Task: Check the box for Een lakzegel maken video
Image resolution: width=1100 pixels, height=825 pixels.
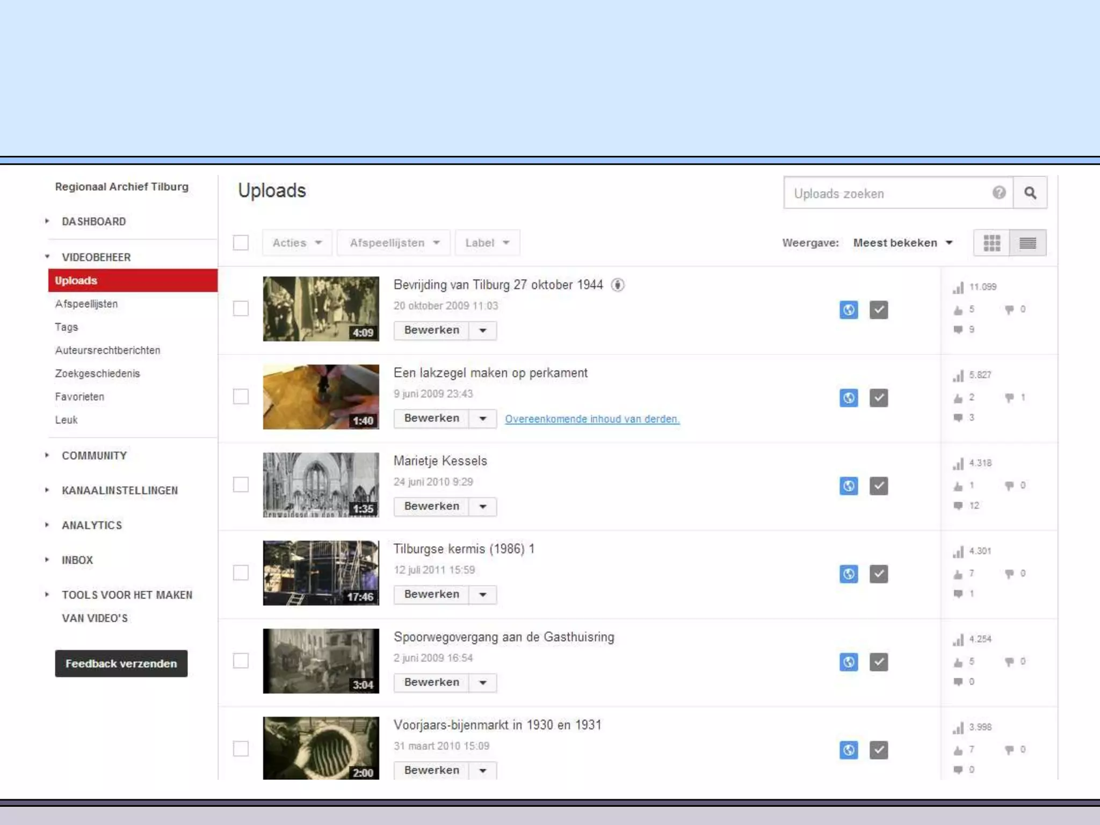Action: coord(241,397)
